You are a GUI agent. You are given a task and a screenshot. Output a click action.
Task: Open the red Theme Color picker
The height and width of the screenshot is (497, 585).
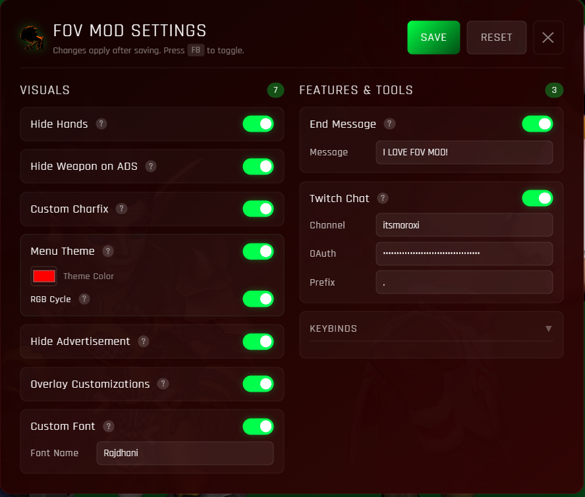pyautogui.click(x=43, y=276)
